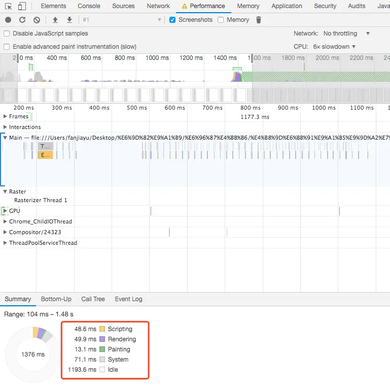Expand the GPU track

click(5, 211)
